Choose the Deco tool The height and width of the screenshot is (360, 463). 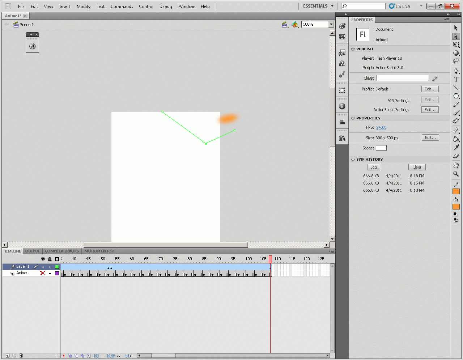(456, 121)
